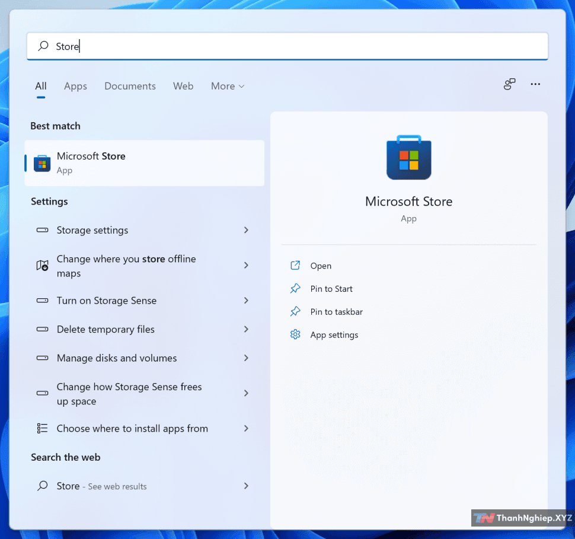The height and width of the screenshot is (539, 575).
Task: Pin Microsoft Store to Start
Action: pyautogui.click(x=331, y=289)
